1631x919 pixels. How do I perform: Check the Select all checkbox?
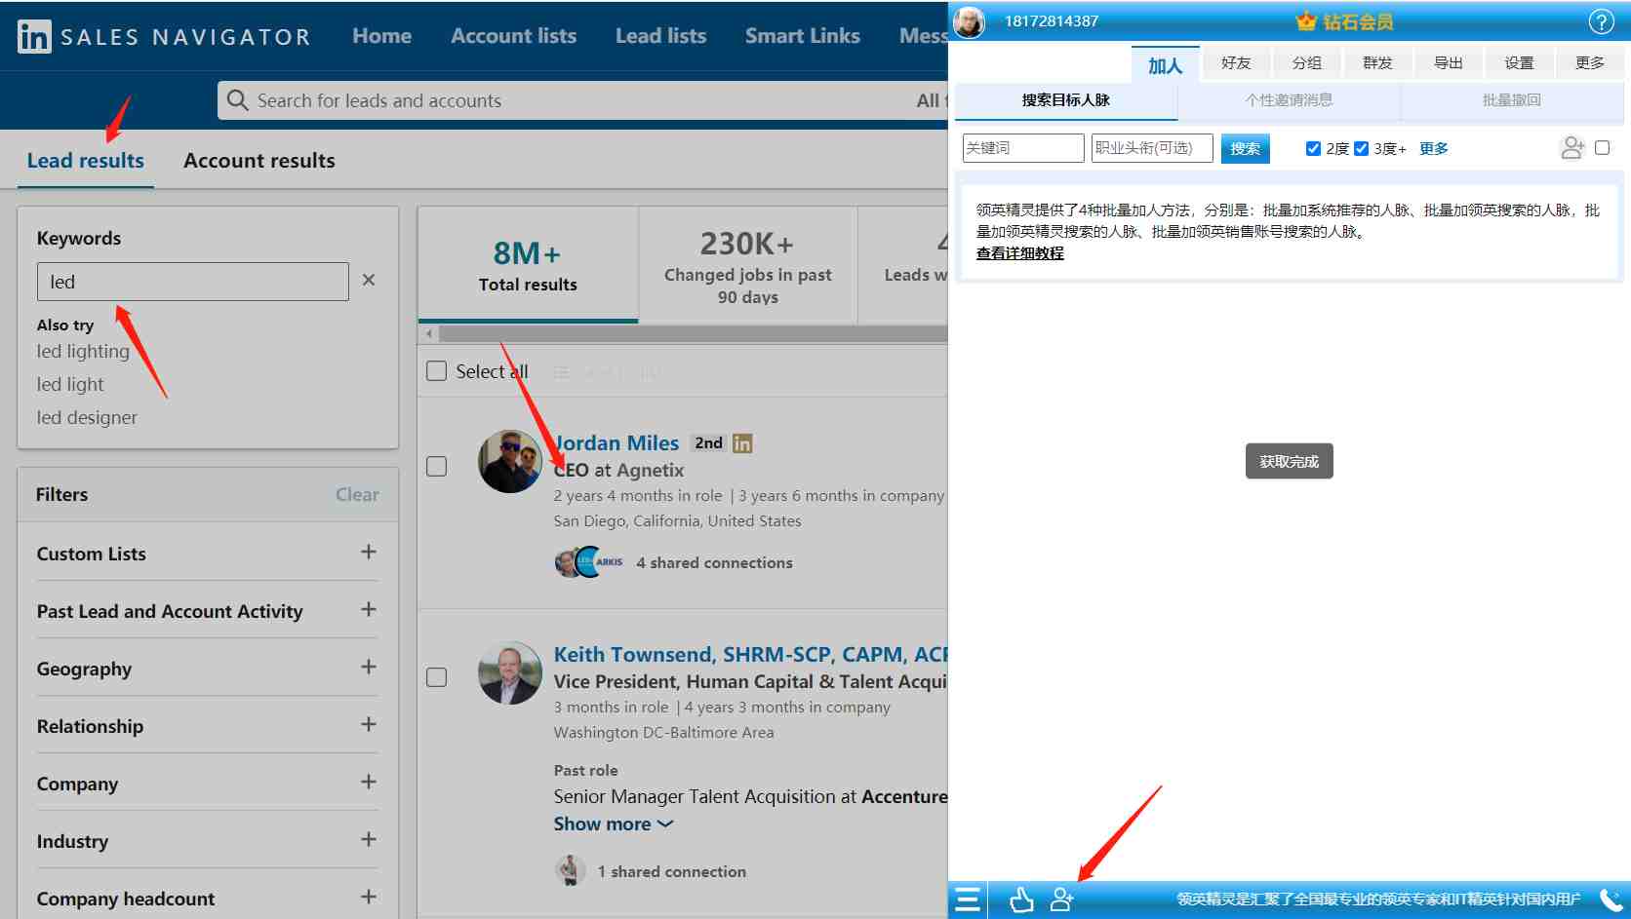437,371
